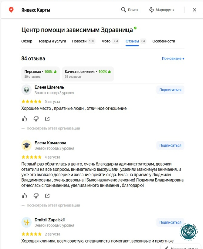Subscribe to Dmitrii Zapalskii
This screenshot has width=203, height=249.
pyautogui.click(x=170, y=222)
